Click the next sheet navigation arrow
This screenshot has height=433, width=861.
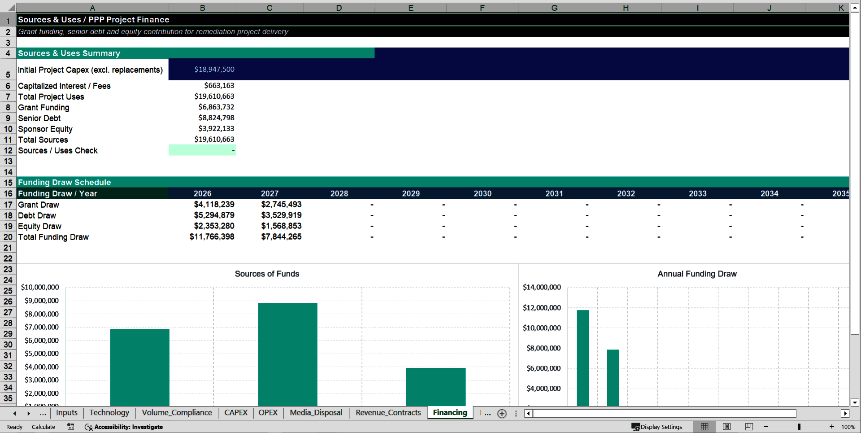click(29, 413)
